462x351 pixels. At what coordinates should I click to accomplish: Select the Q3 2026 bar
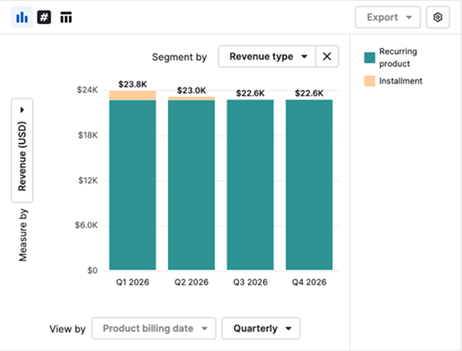[x=250, y=184]
